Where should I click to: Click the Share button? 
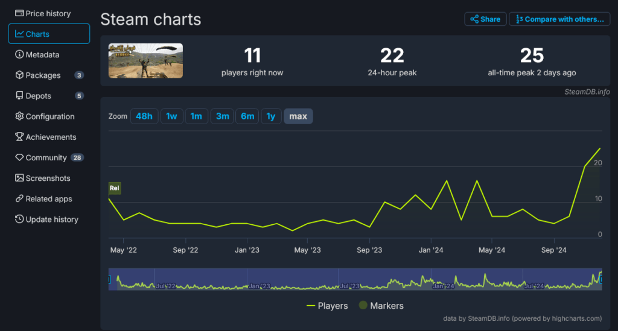485,19
